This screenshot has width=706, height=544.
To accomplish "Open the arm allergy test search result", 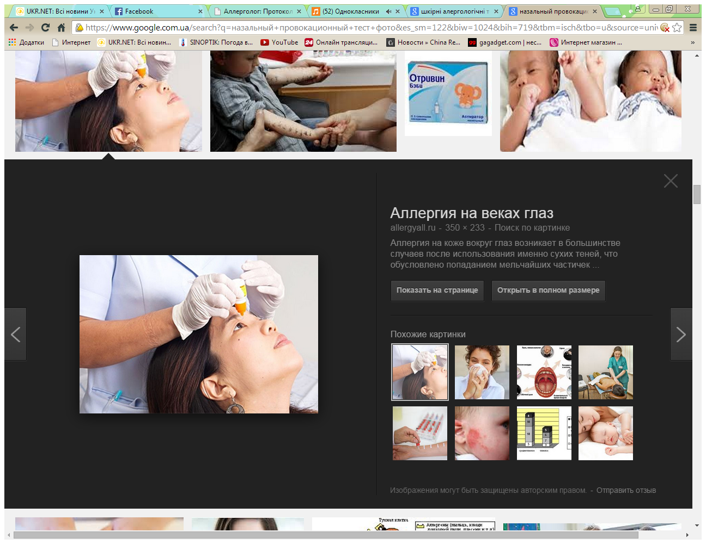I will [303, 101].
